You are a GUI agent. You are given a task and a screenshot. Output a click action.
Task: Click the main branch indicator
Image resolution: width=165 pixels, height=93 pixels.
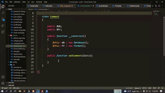5,88
